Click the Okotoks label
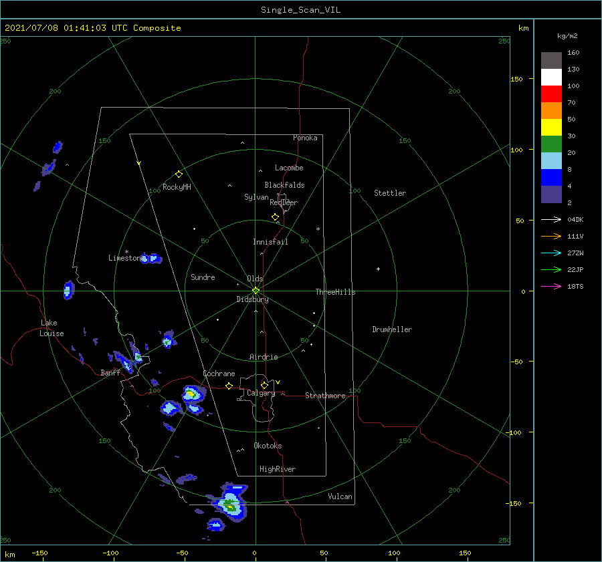Viewport: 602px width, 562px height. [268, 446]
